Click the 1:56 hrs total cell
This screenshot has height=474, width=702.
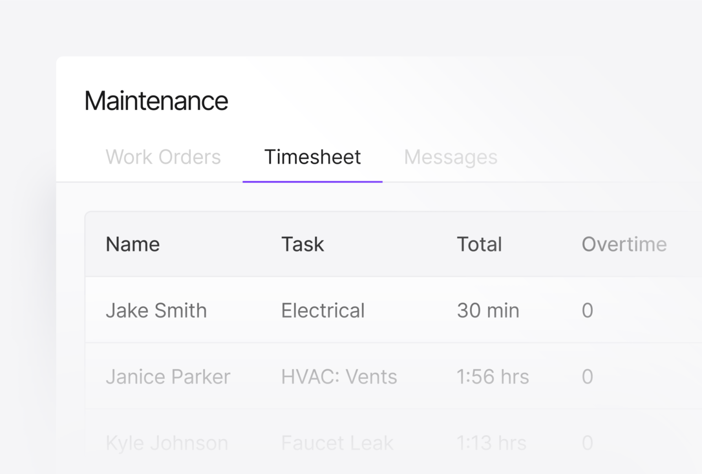(x=493, y=377)
